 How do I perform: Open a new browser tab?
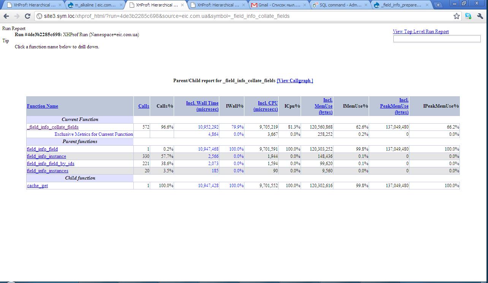pos(438,5)
